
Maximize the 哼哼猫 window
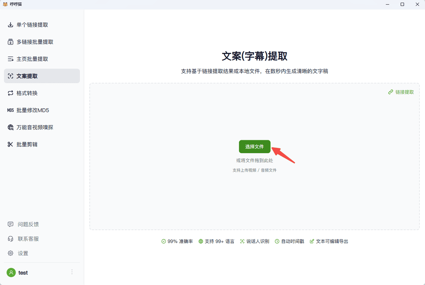(x=402, y=4)
